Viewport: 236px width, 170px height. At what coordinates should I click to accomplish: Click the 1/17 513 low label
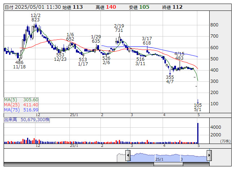pos(83,62)
